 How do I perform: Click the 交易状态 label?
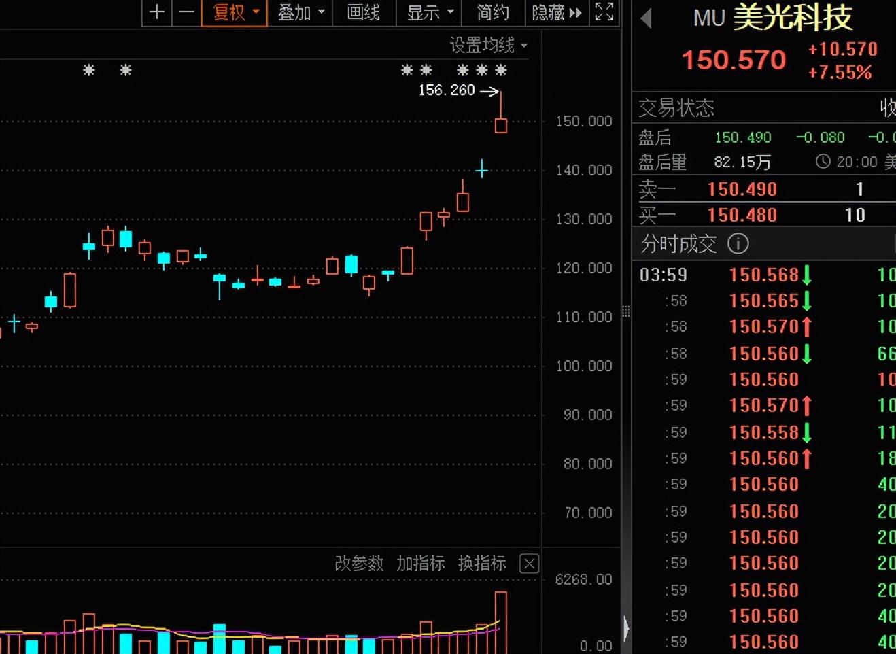click(x=676, y=107)
